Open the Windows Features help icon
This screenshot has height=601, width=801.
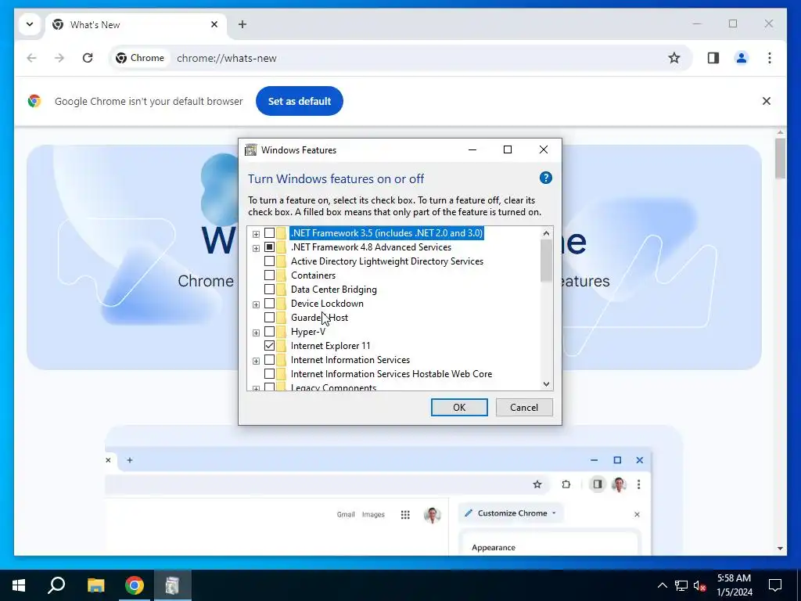(545, 178)
